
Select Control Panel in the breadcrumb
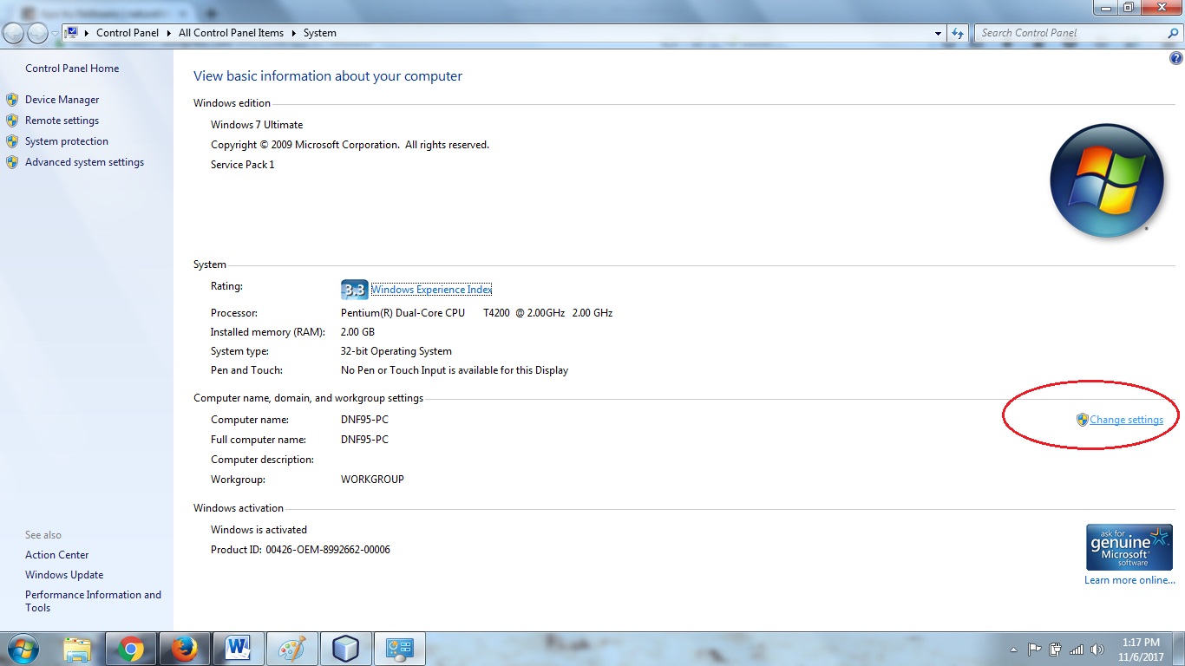pyautogui.click(x=128, y=33)
